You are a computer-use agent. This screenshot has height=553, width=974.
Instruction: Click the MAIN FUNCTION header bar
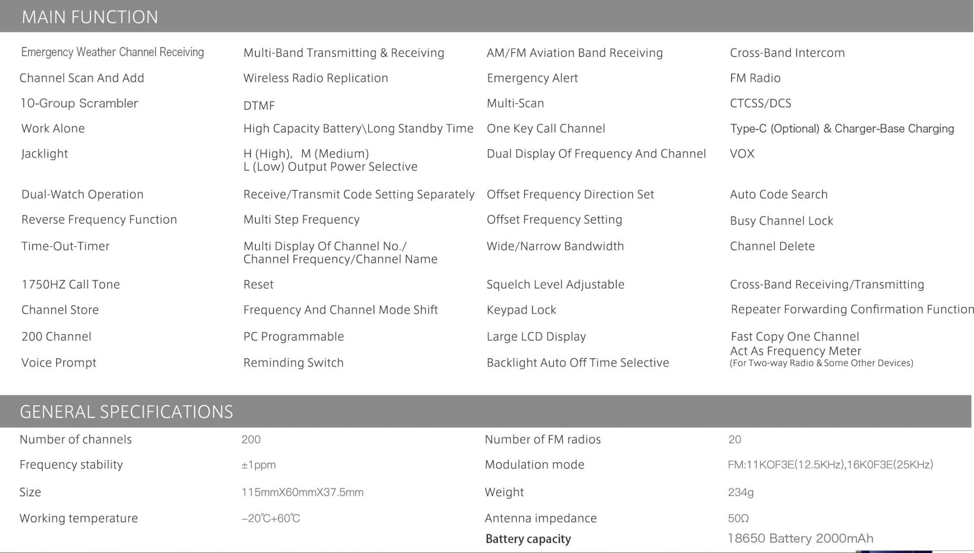486,17
